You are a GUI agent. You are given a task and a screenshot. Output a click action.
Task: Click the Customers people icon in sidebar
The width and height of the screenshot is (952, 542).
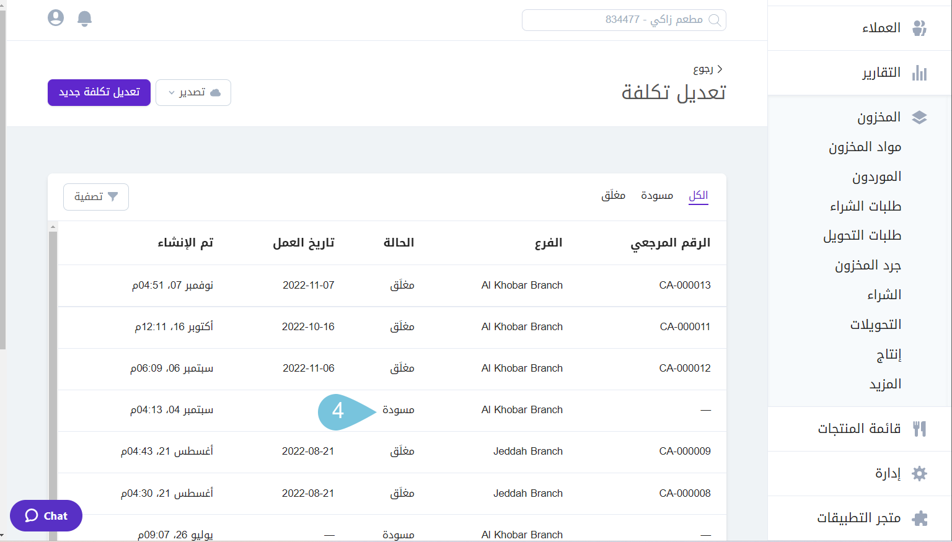(x=919, y=28)
